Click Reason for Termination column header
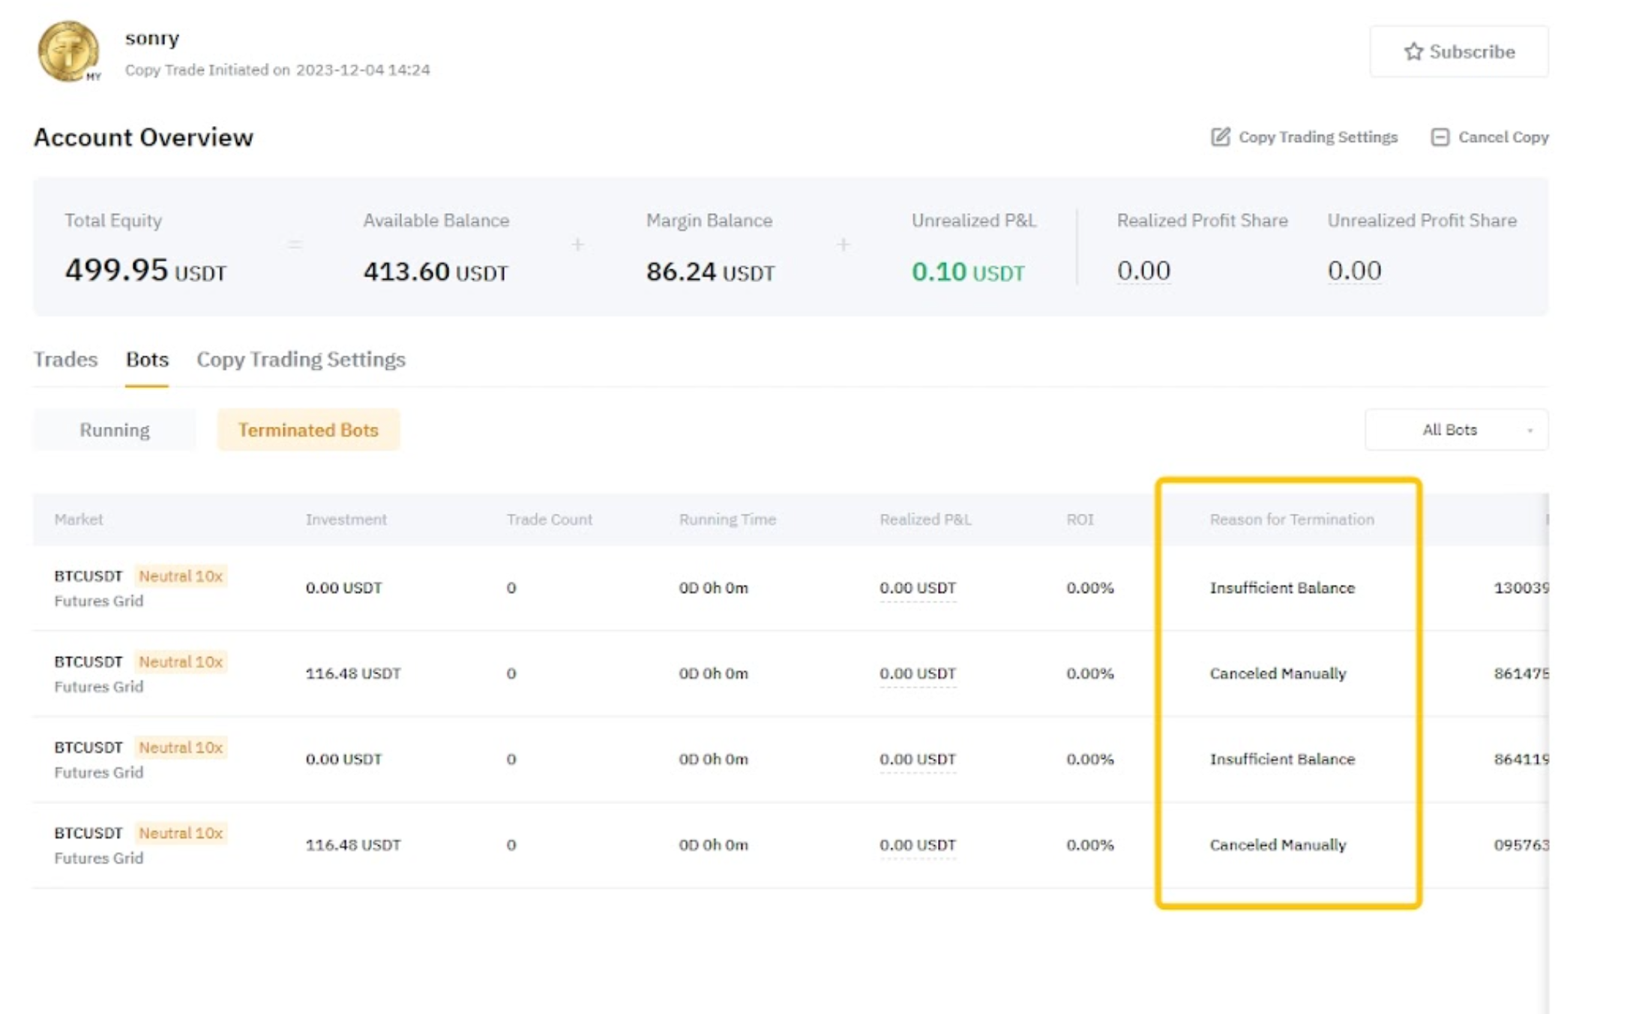Viewport: 1627px width, 1014px height. (1291, 519)
